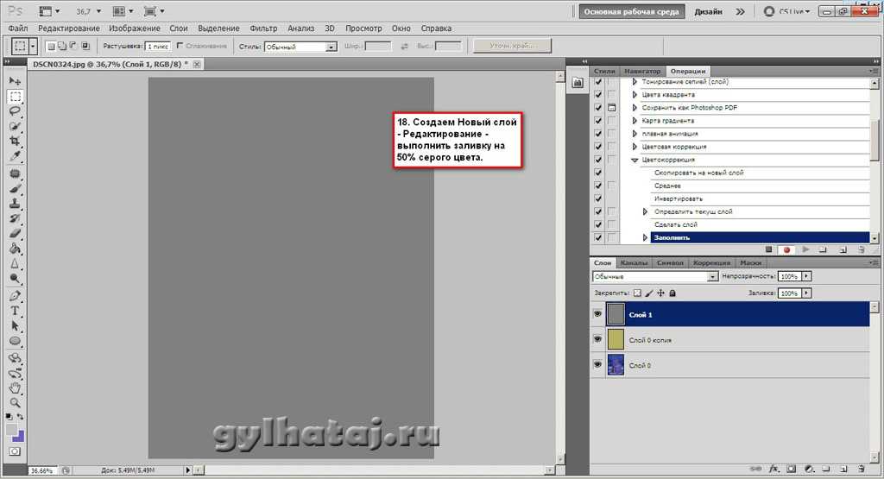Activate the Zoom tool in toolbox
The width and height of the screenshot is (884, 479).
15,402
